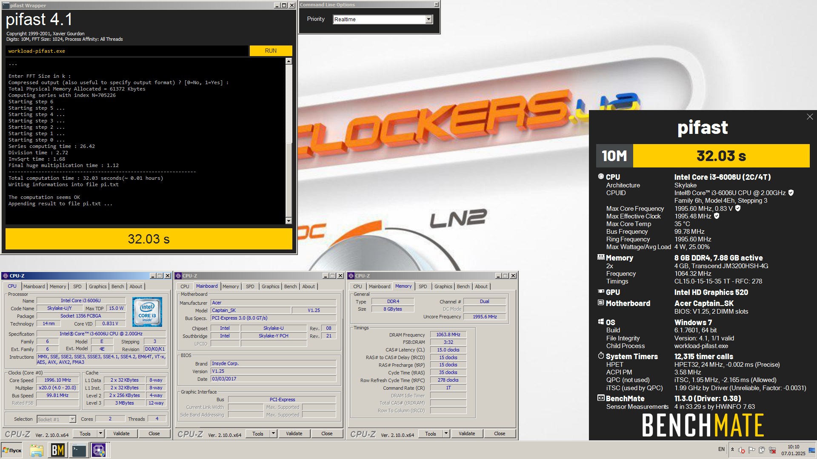
Task: Open the clock and date display
Action: coord(793,450)
